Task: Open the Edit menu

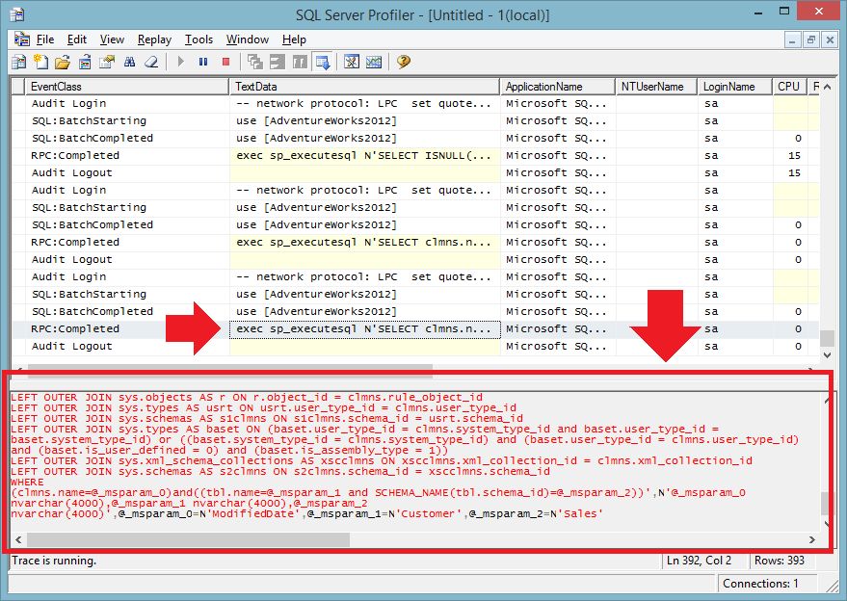Action: [77, 39]
